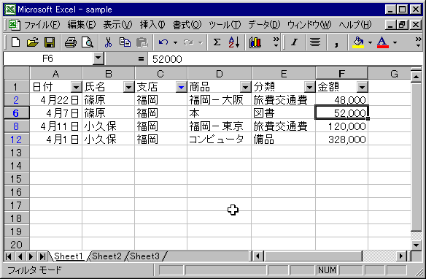Screen dimensions: 426x279
Task: Click the Copy icon
Action: [125, 42]
